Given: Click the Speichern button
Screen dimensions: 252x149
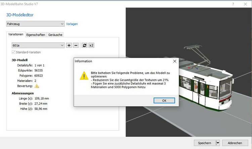Looking at the screenshot, I should (x=205, y=143).
